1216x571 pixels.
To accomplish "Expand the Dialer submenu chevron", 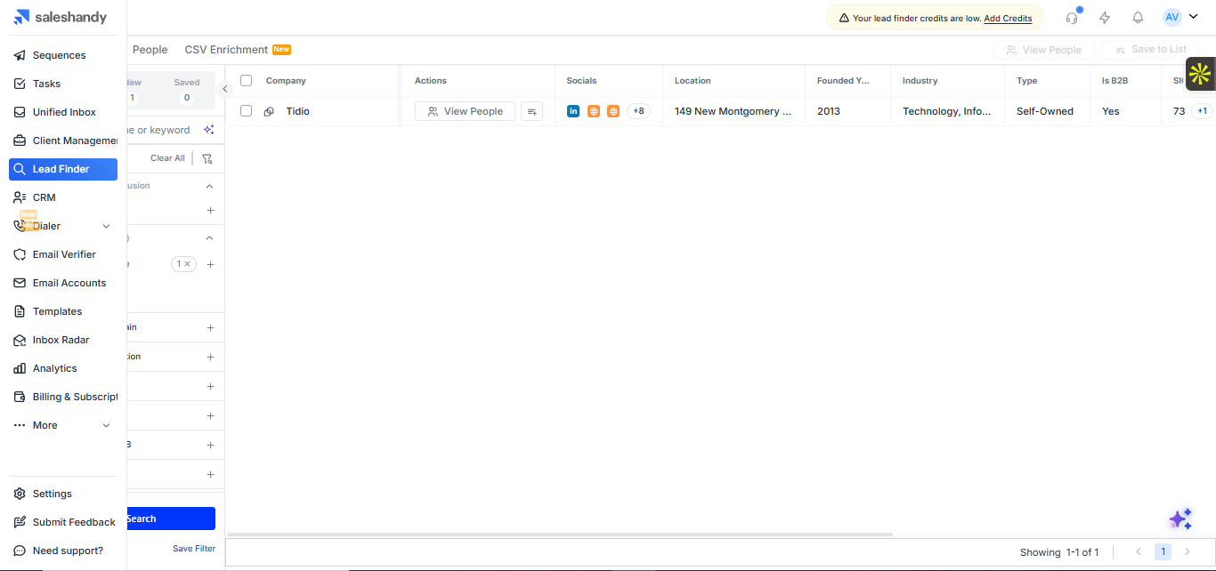I will coord(106,226).
